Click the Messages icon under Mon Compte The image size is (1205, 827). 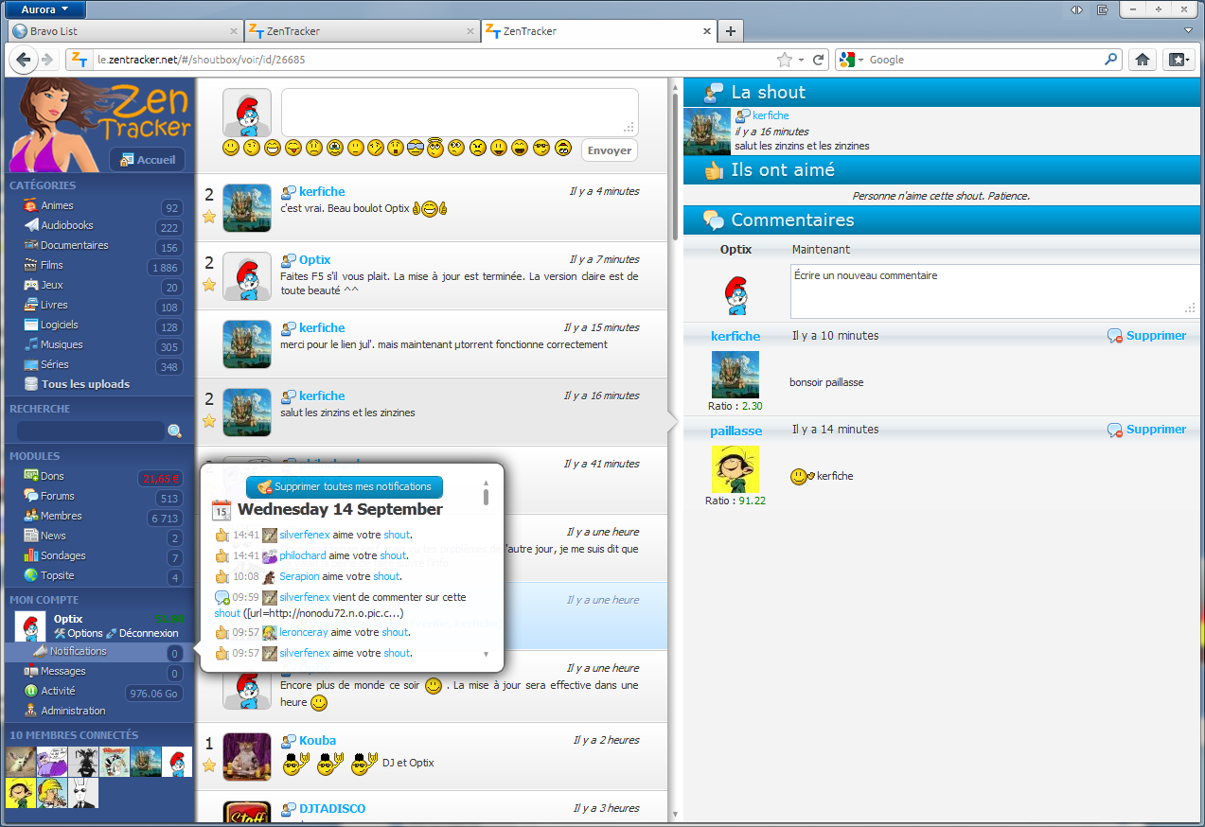[29, 671]
